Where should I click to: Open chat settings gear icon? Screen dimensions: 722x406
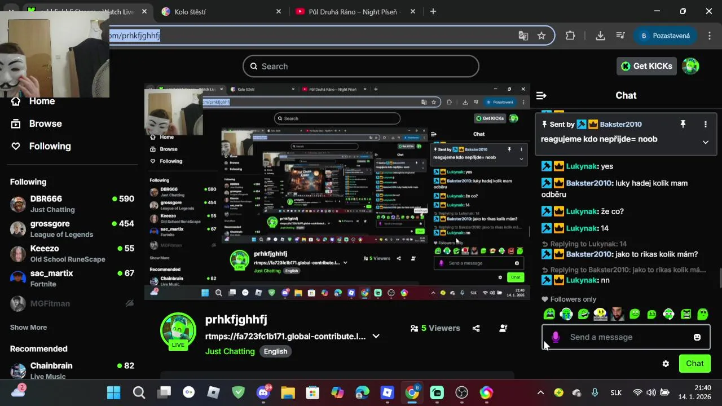pos(666,364)
